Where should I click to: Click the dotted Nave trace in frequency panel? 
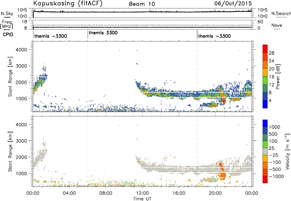click(142, 25)
